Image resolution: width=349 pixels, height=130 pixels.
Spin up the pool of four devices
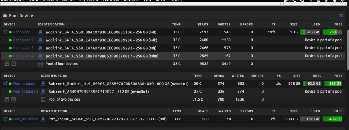point(13,64)
